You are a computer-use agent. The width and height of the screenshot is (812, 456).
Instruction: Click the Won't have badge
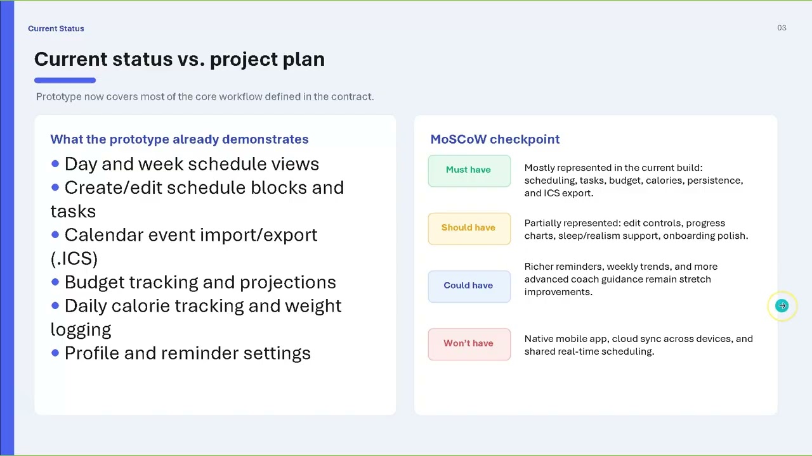pos(469,343)
